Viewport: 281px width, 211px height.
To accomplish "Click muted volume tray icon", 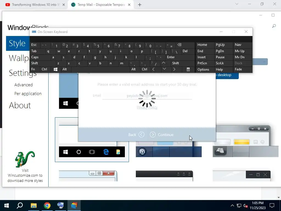I will (246, 206).
